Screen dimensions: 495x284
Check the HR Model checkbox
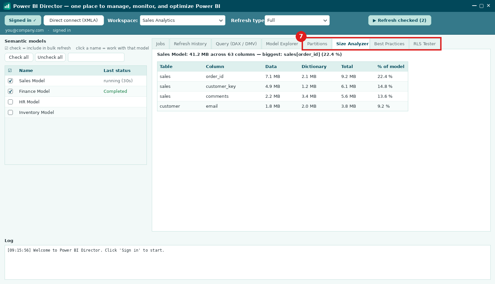[x=11, y=102]
